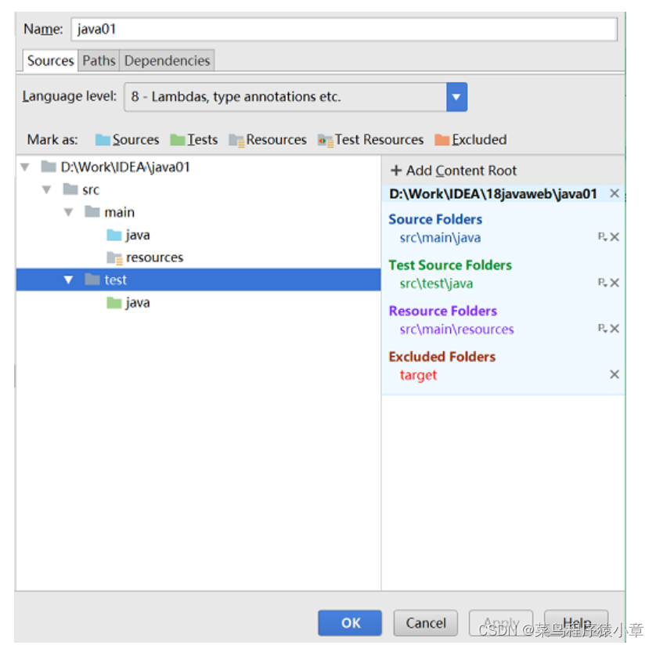Mark folder as Resources
Viewport: 656px width, 645px height.
tap(268, 139)
